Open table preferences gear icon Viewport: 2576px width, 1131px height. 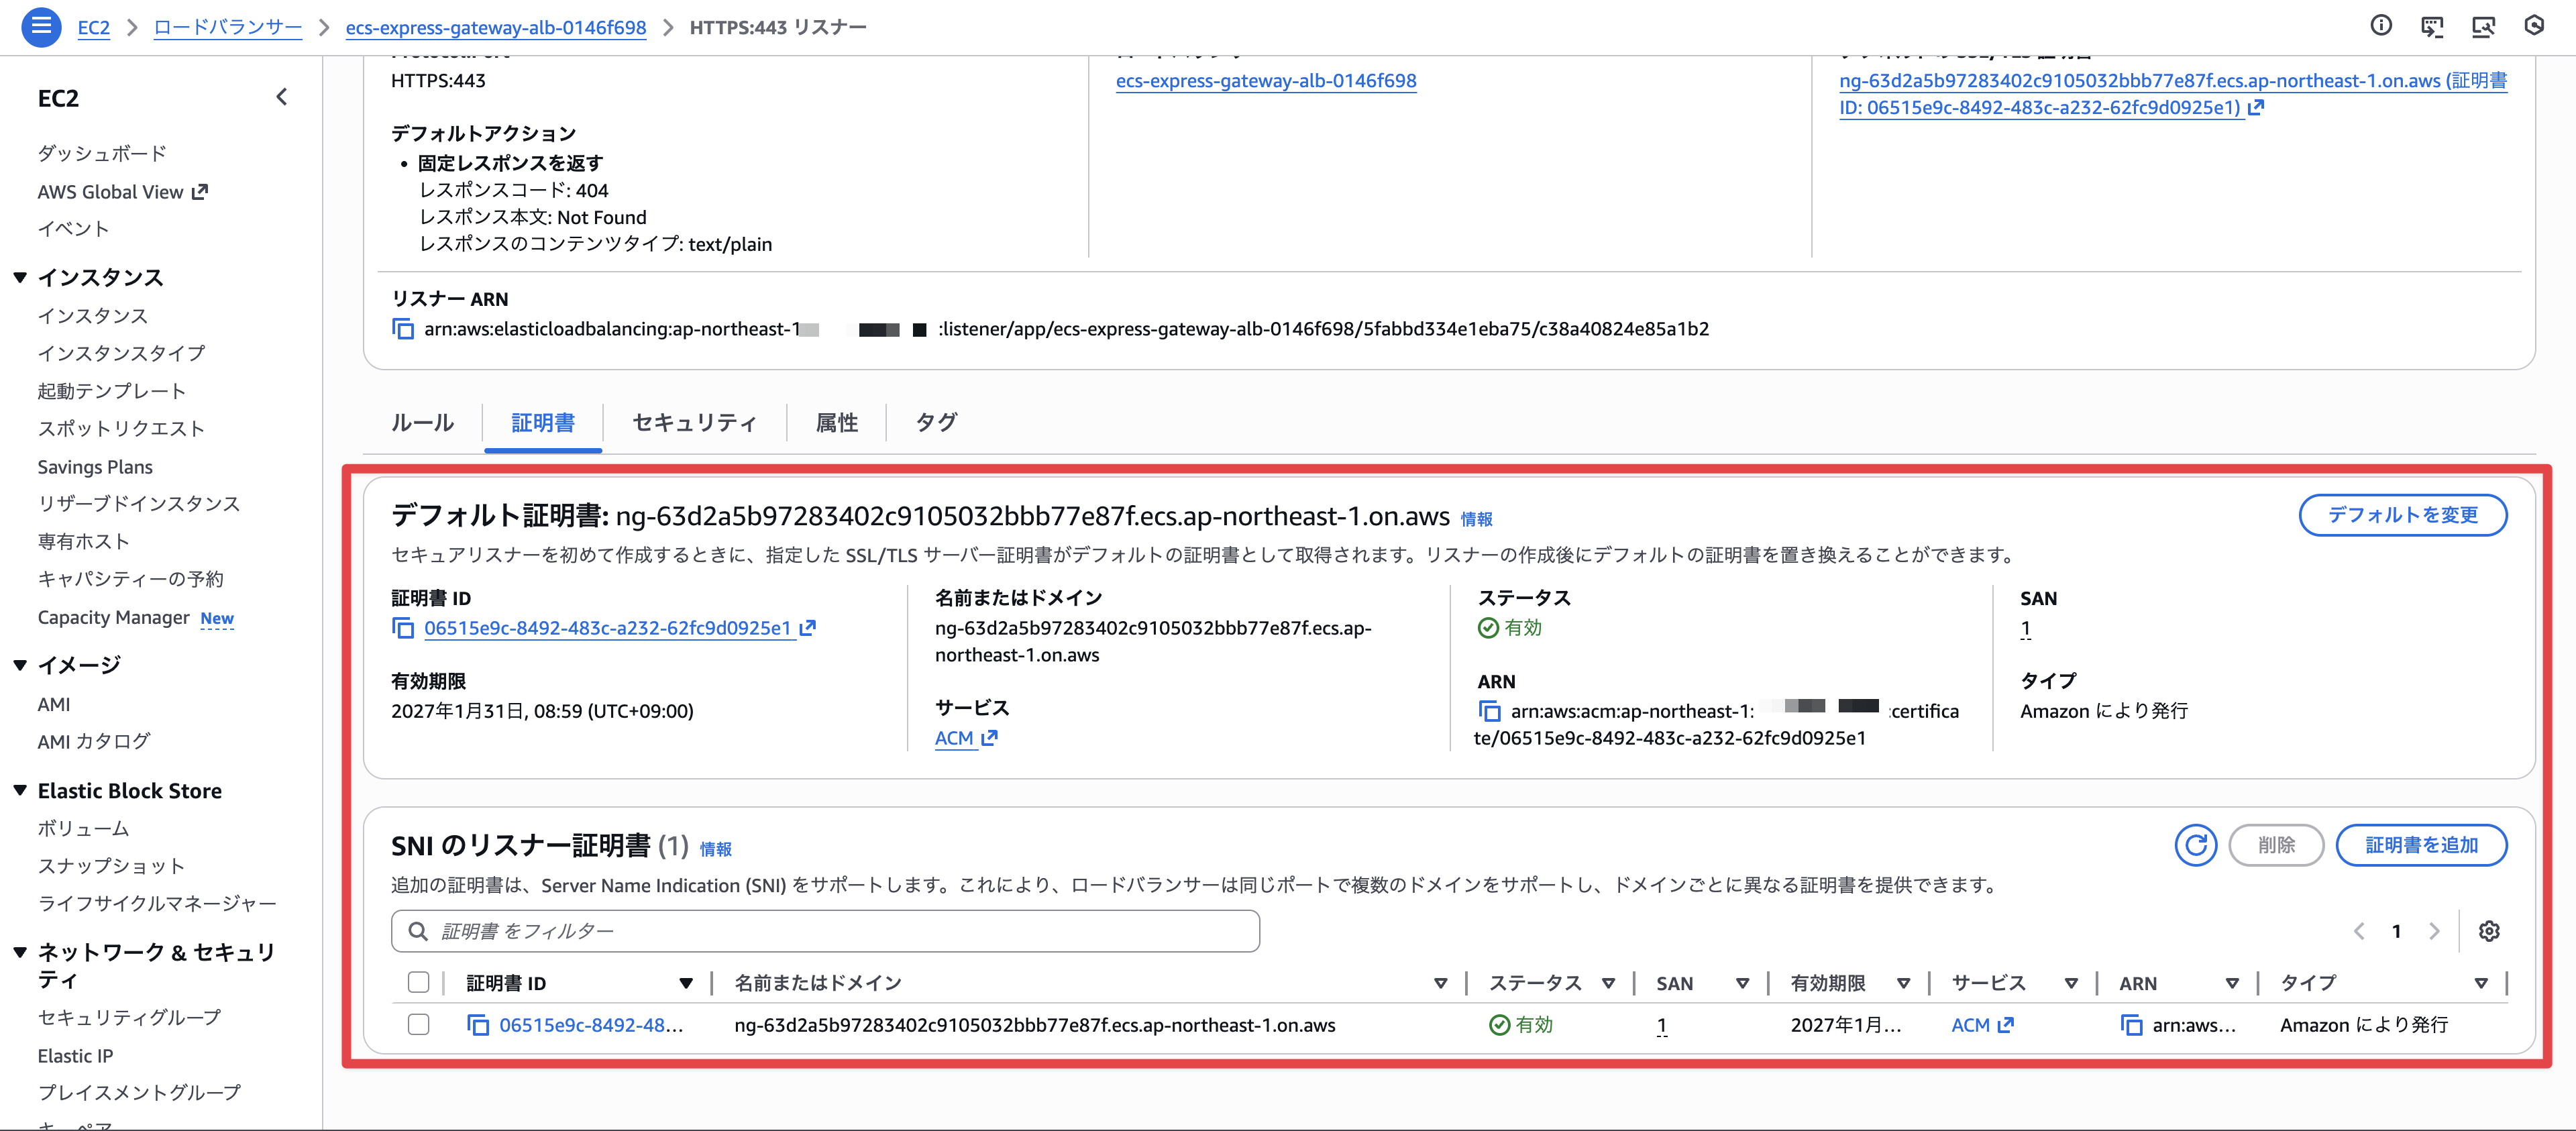click(x=2489, y=931)
